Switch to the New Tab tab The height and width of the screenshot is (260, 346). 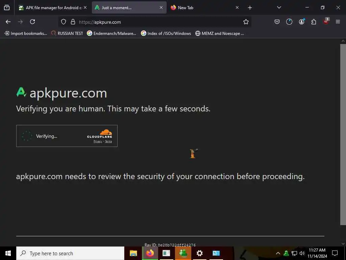click(204, 7)
